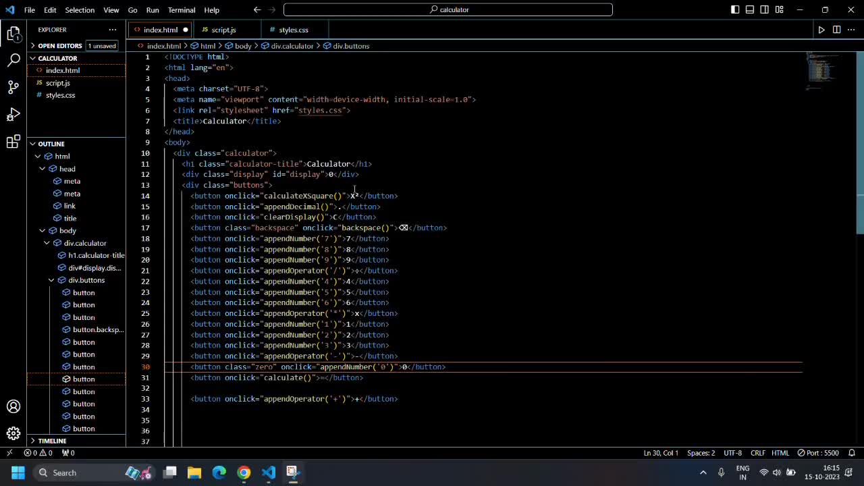This screenshot has height=486, width=864.
Task: Click the Split Editor Right icon
Action: point(836,30)
